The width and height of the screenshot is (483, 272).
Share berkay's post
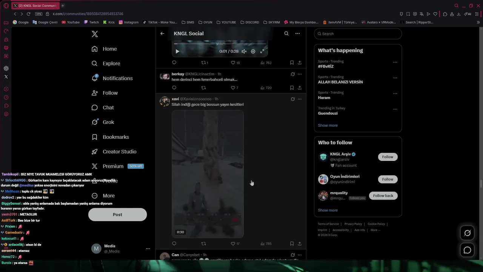[300, 88]
